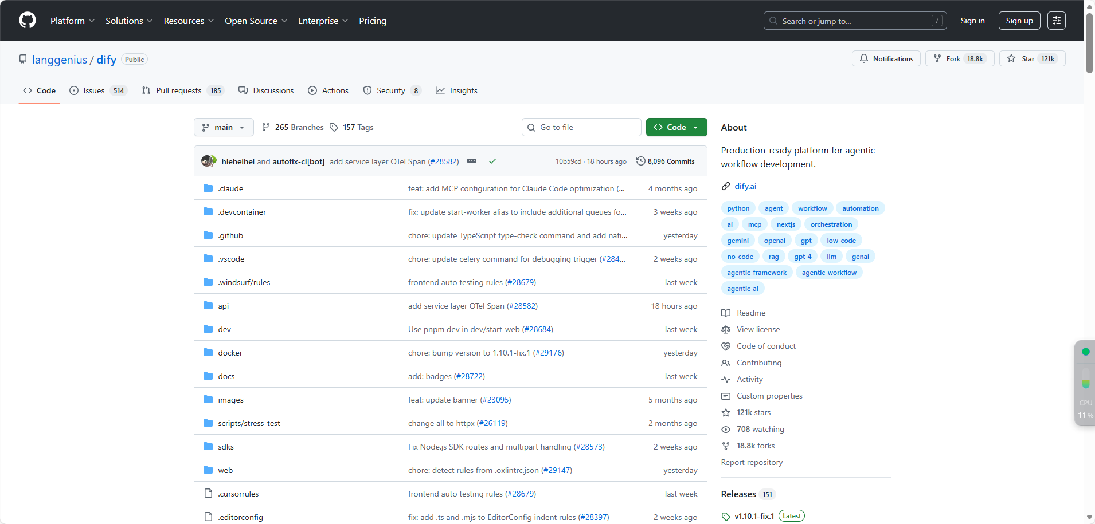Focus the Search or jump to field

[x=855, y=21]
